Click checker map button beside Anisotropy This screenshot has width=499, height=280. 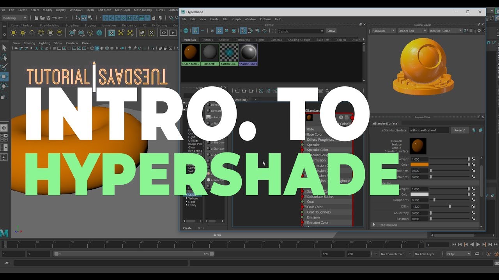coord(473,213)
